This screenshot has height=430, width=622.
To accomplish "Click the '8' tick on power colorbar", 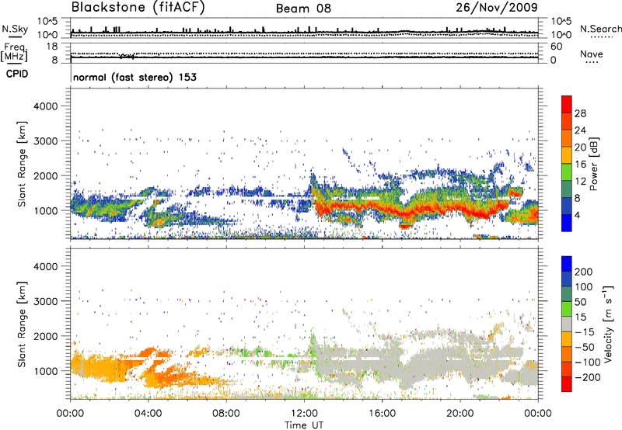I will [578, 198].
